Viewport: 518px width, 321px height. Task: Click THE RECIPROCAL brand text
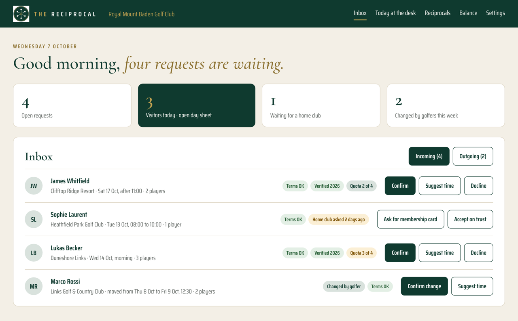pos(65,14)
